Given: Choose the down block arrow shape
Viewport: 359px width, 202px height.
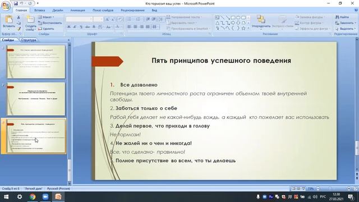Looking at the screenshot, I should [238, 23].
